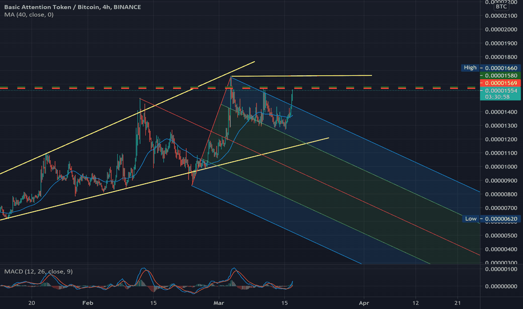This screenshot has width=523, height=309.
Task: Click the current price 0.00001554 countdown tag
Action: [x=500, y=93]
